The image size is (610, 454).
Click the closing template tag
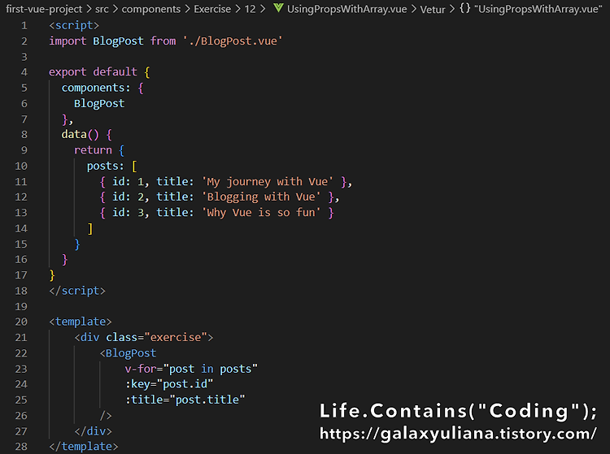tap(83, 447)
